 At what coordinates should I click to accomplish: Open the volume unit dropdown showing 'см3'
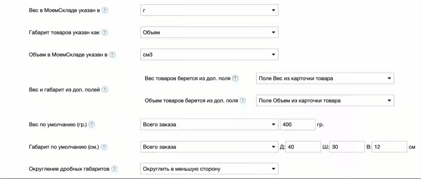[208, 55]
